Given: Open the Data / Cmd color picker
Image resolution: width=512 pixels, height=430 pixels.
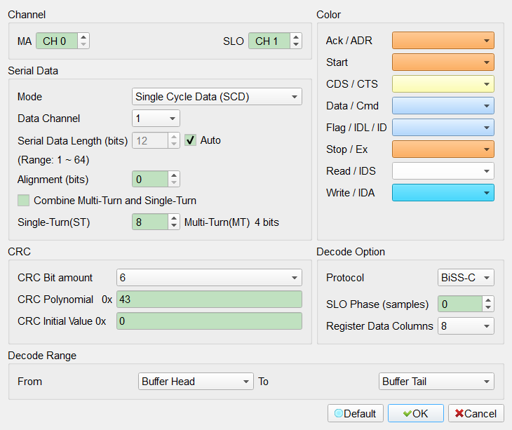Looking at the screenshot, I should pyautogui.click(x=443, y=106).
